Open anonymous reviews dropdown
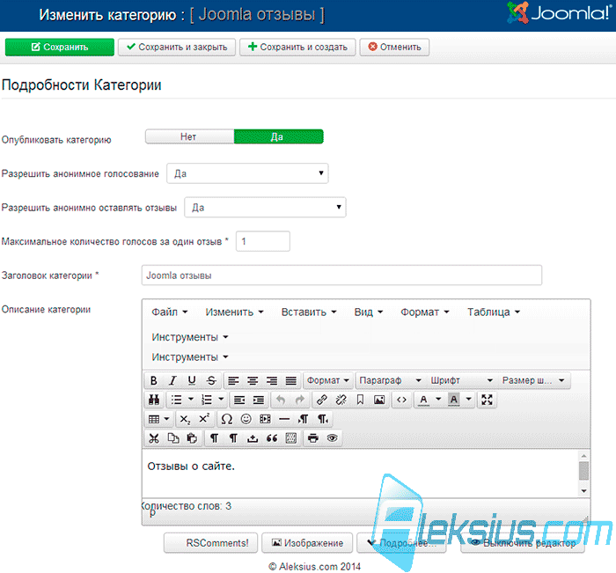Image resolution: width=616 pixels, height=573 pixels. [x=265, y=207]
